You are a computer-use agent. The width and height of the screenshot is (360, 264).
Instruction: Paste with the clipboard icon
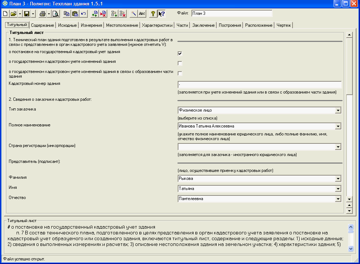(x=75, y=14)
